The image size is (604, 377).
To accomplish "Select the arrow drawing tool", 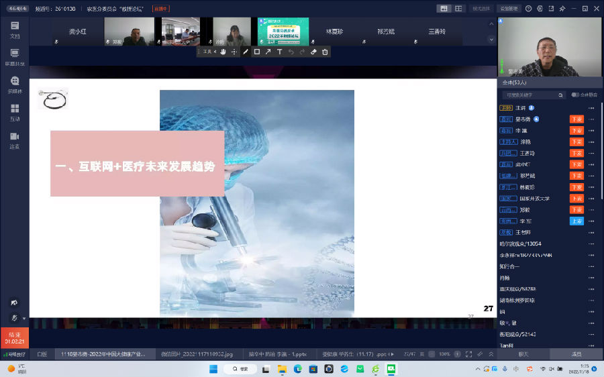I will pyautogui.click(x=268, y=52).
